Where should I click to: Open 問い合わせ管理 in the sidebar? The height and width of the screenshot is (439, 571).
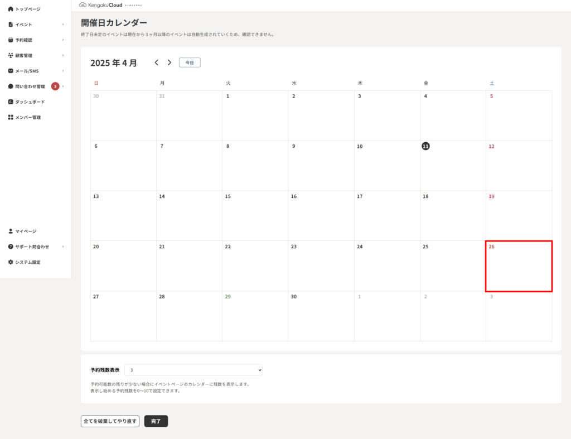(x=30, y=86)
